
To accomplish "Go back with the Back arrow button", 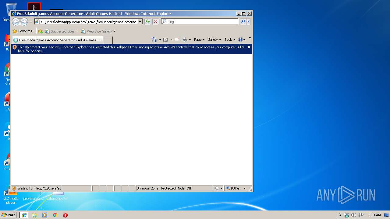I will coord(16,22).
